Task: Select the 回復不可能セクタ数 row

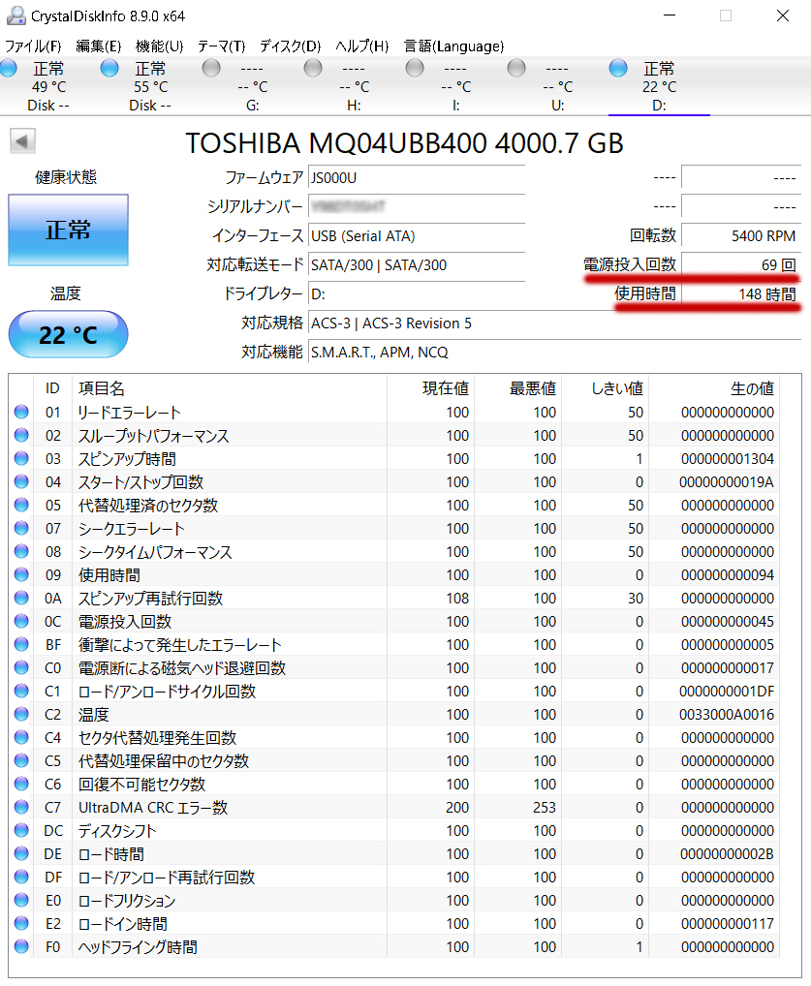Action: 394,785
